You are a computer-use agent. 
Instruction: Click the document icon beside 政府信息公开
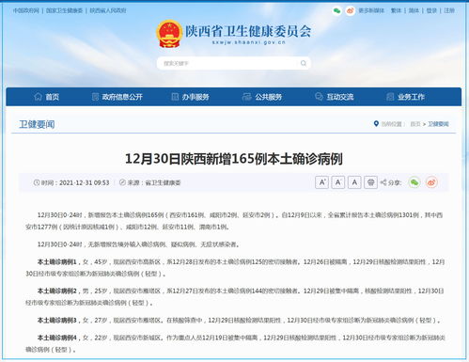click(x=95, y=97)
